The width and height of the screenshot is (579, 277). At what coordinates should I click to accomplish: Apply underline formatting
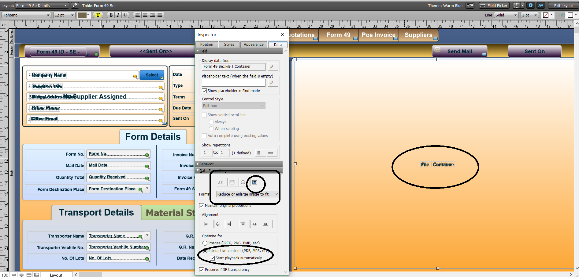click(125, 15)
